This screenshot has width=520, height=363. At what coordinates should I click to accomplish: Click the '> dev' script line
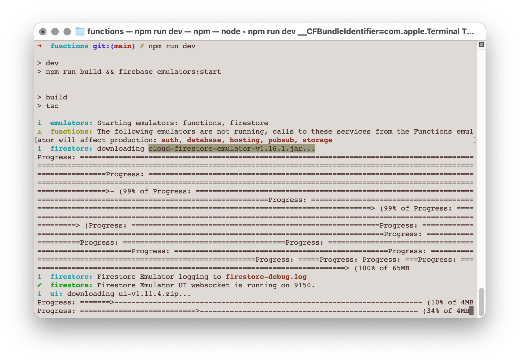click(x=48, y=63)
